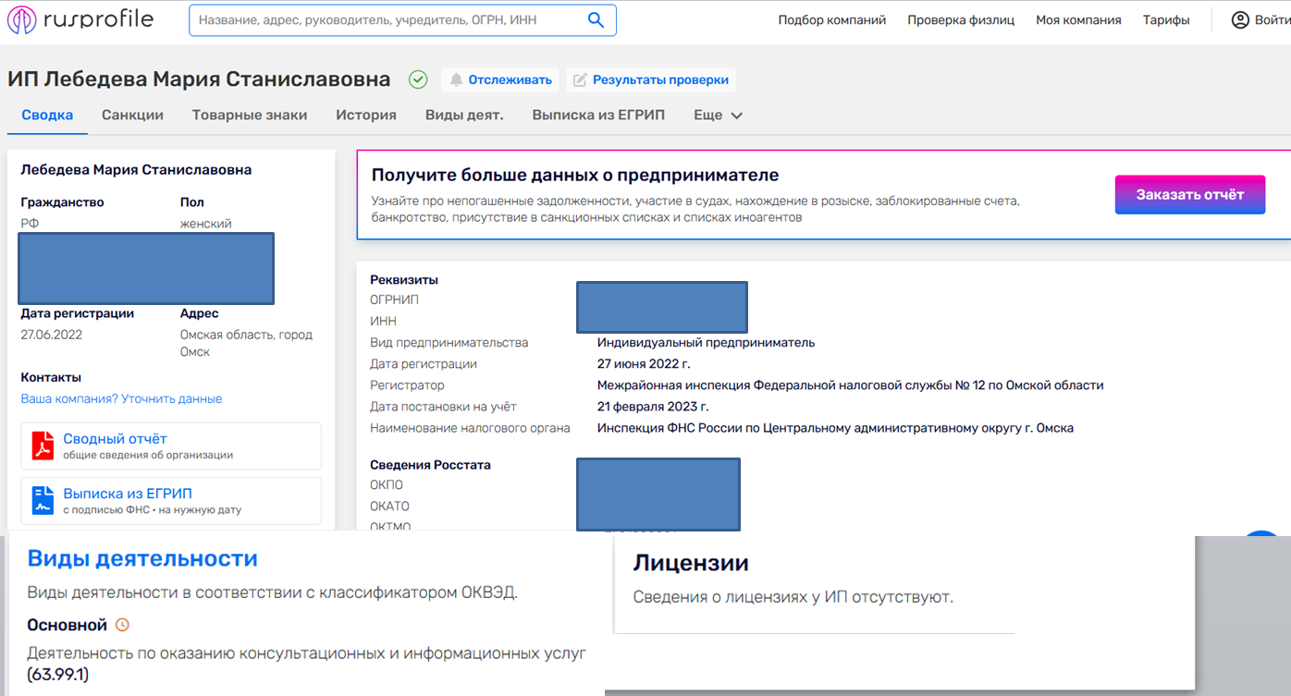
Task: Click the rusprofile logo
Action: click(x=80, y=19)
